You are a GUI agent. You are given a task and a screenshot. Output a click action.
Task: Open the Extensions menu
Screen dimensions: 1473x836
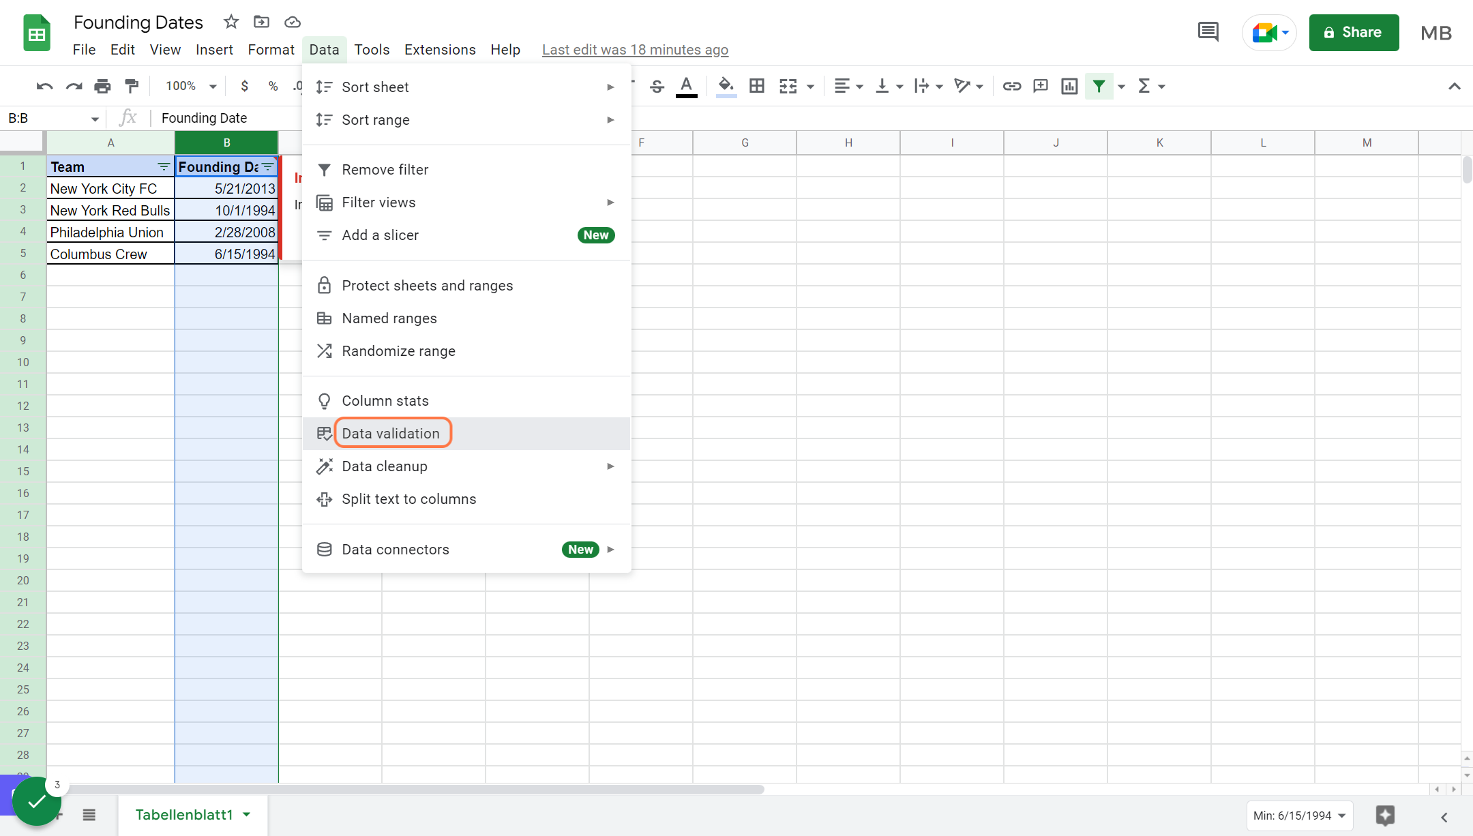click(440, 50)
